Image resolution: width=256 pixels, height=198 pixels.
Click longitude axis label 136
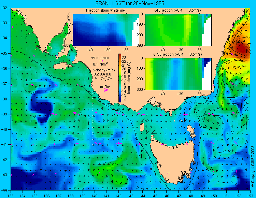pyautogui.click(x=46, y=196)
